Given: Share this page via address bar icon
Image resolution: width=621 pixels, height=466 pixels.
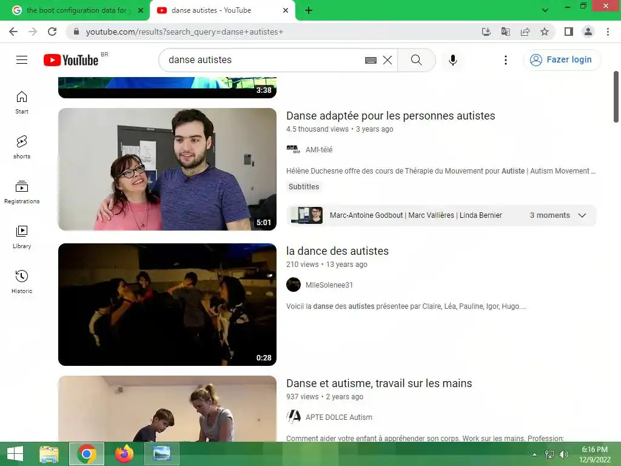Looking at the screenshot, I should [525, 32].
